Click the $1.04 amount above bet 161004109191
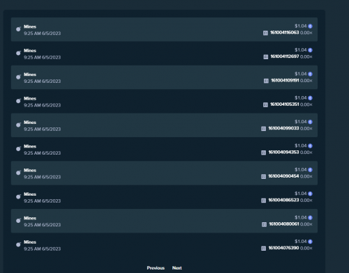The width and height of the screenshot is (349, 273). click(301, 74)
